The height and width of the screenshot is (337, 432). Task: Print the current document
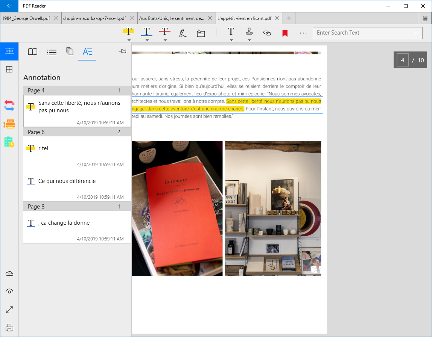[x=9, y=328]
